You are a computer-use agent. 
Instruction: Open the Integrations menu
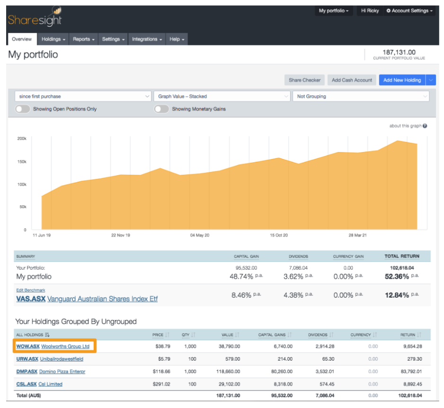point(147,39)
